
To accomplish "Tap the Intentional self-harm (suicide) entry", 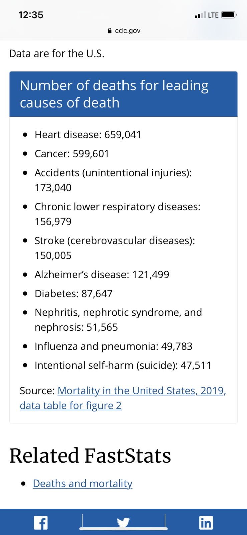I will tap(123, 365).
